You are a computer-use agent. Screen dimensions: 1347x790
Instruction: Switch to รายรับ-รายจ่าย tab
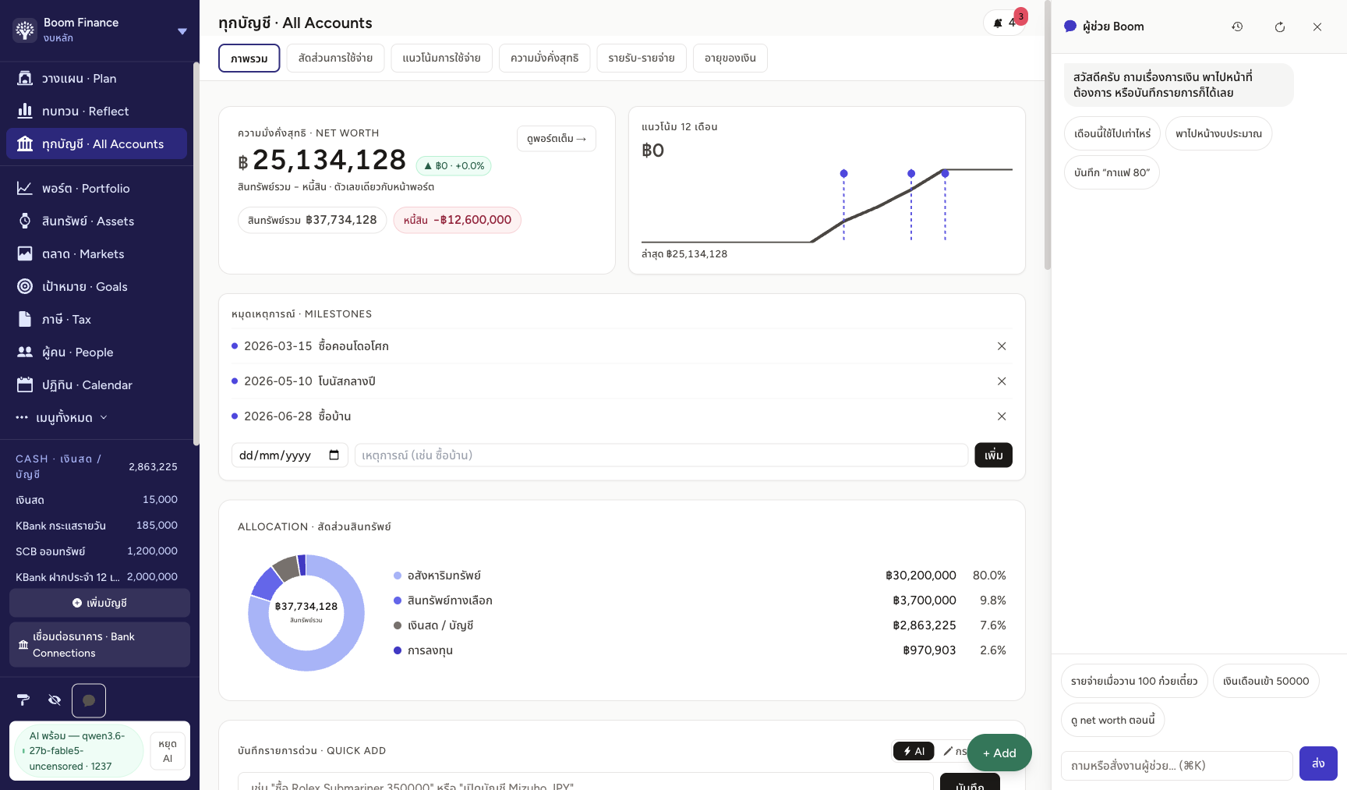coord(642,58)
